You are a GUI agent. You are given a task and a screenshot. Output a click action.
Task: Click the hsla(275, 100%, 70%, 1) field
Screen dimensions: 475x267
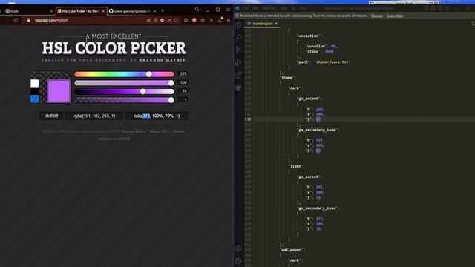(x=157, y=116)
